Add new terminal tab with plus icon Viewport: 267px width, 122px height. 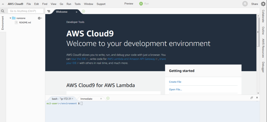coord(108,98)
